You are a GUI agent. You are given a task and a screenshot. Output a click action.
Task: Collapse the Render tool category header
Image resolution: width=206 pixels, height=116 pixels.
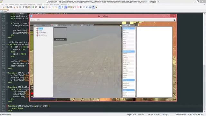(128, 90)
